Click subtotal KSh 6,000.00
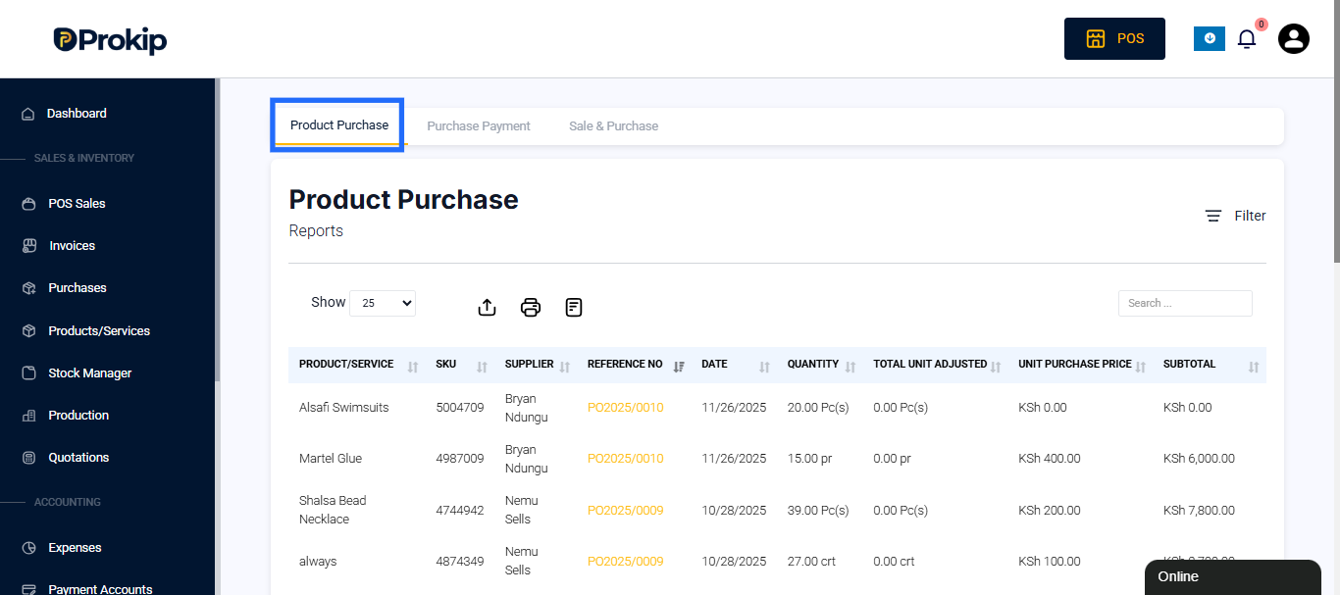Screen dimensions: 1340x595 1199,459
